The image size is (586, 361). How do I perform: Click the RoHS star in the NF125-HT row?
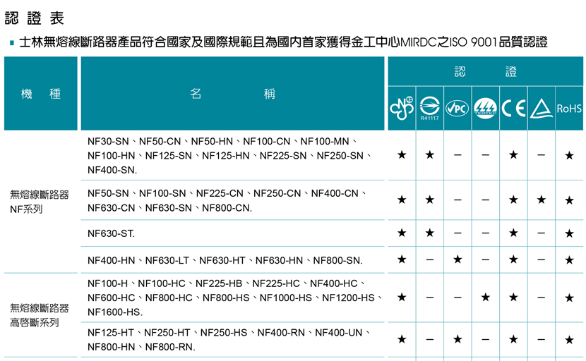tap(569, 340)
